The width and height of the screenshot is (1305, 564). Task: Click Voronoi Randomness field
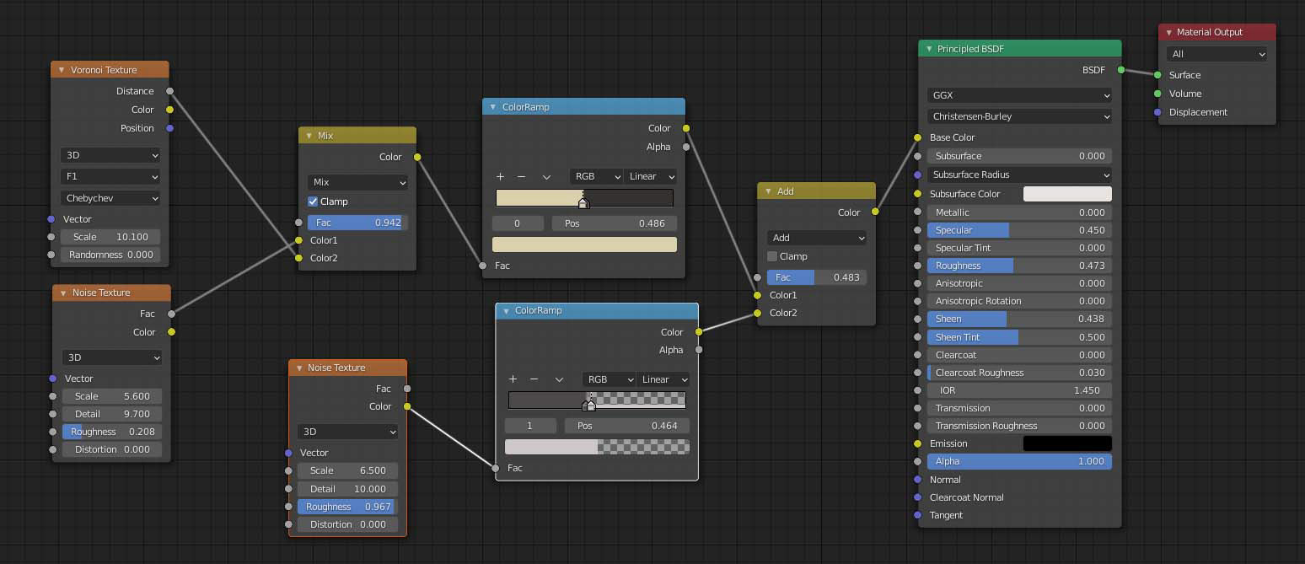[x=110, y=255]
